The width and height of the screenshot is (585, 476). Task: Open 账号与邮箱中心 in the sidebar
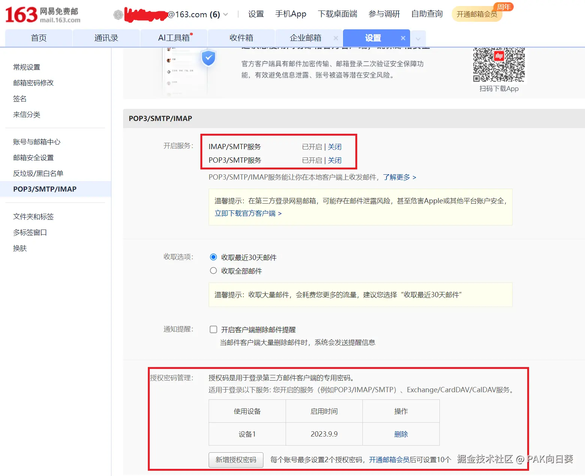[37, 142]
